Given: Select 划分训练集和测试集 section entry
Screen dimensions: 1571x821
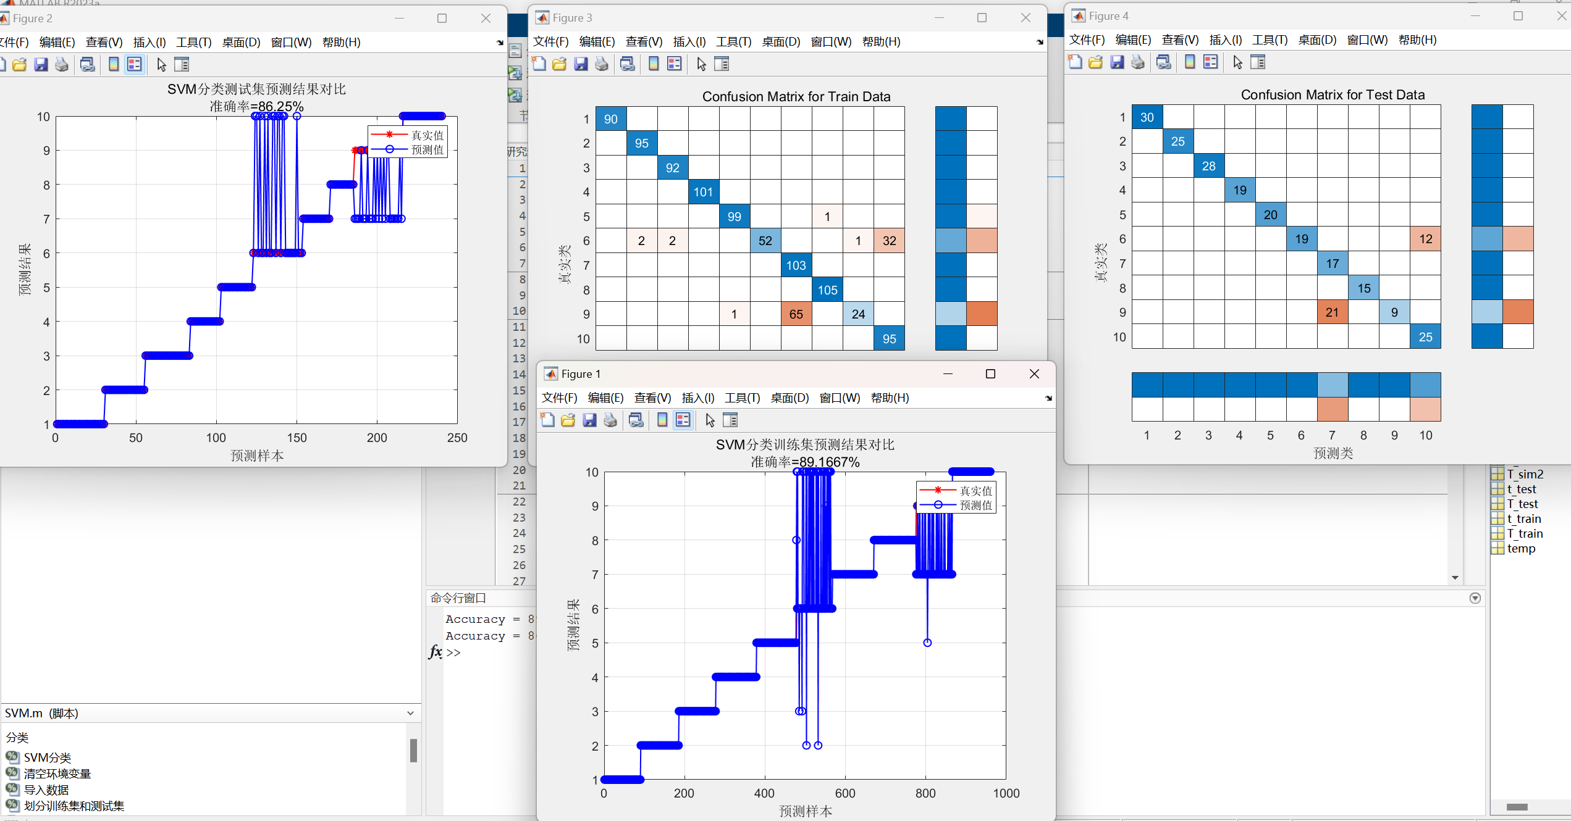Looking at the screenshot, I should tap(74, 806).
